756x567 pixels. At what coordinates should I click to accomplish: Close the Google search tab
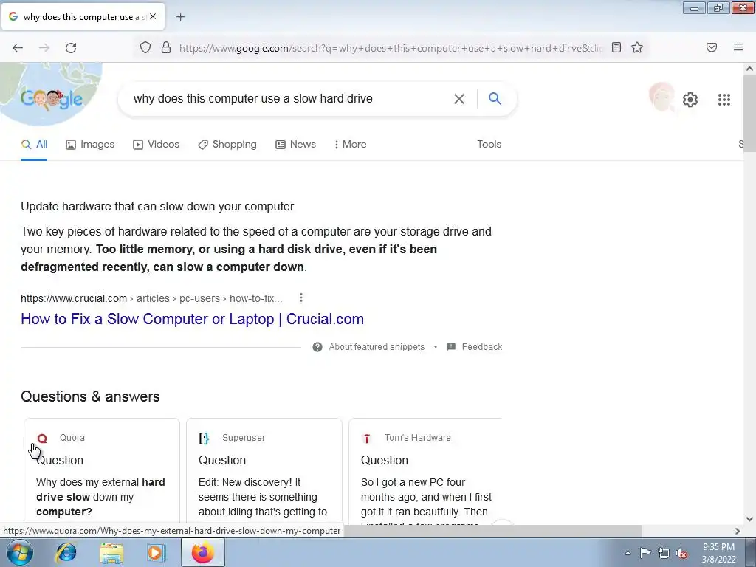pyautogui.click(x=153, y=16)
